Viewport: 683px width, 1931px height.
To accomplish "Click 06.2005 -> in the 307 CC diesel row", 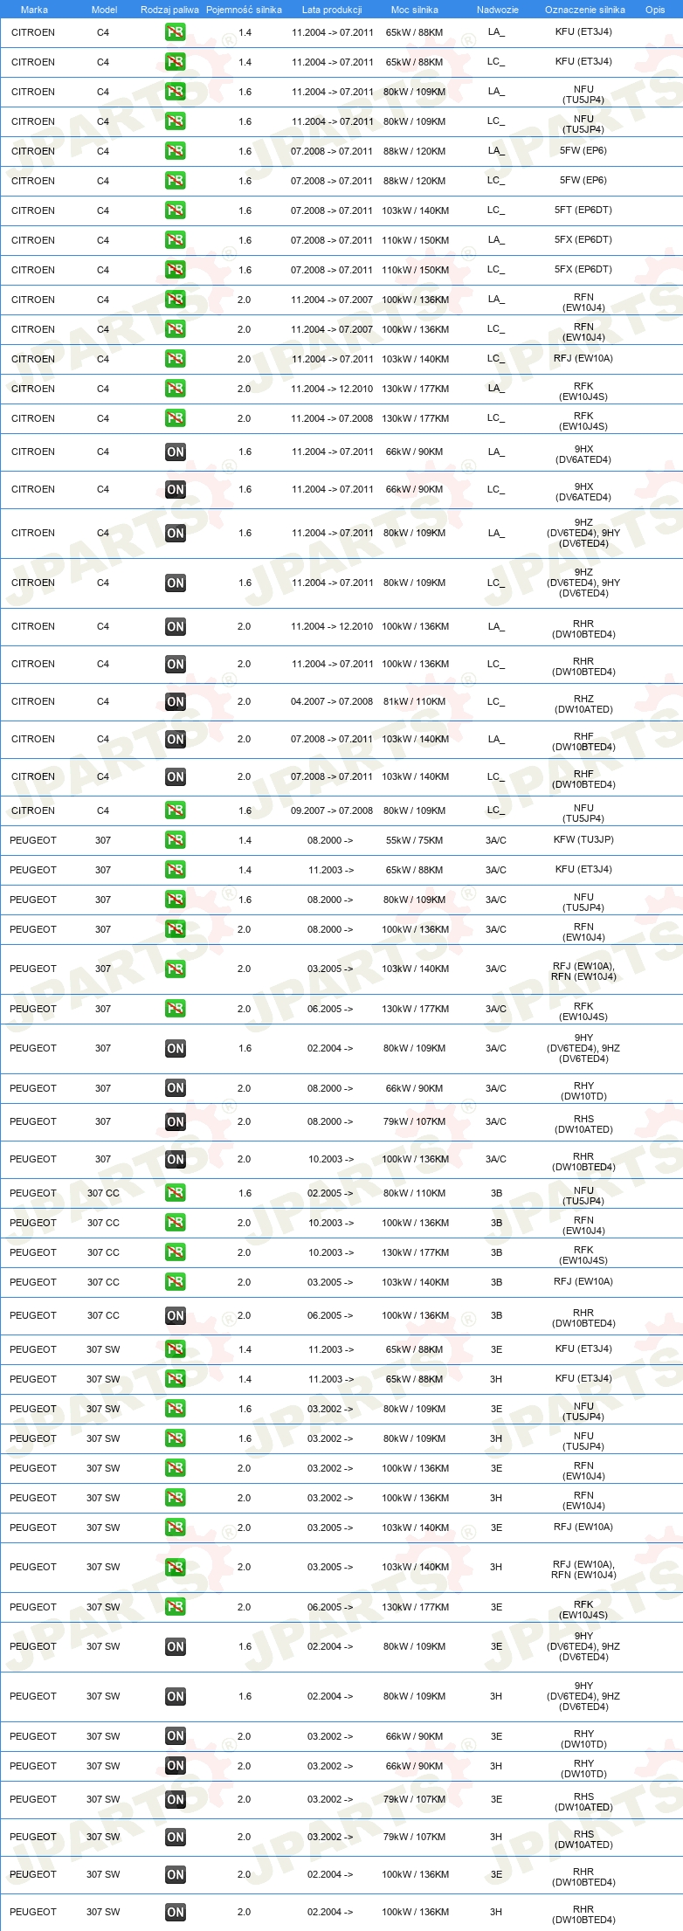I will pyautogui.click(x=330, y=1316).
